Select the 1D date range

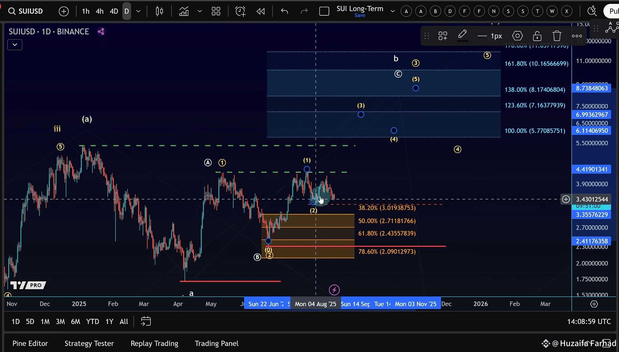click(x=15, y=322)
